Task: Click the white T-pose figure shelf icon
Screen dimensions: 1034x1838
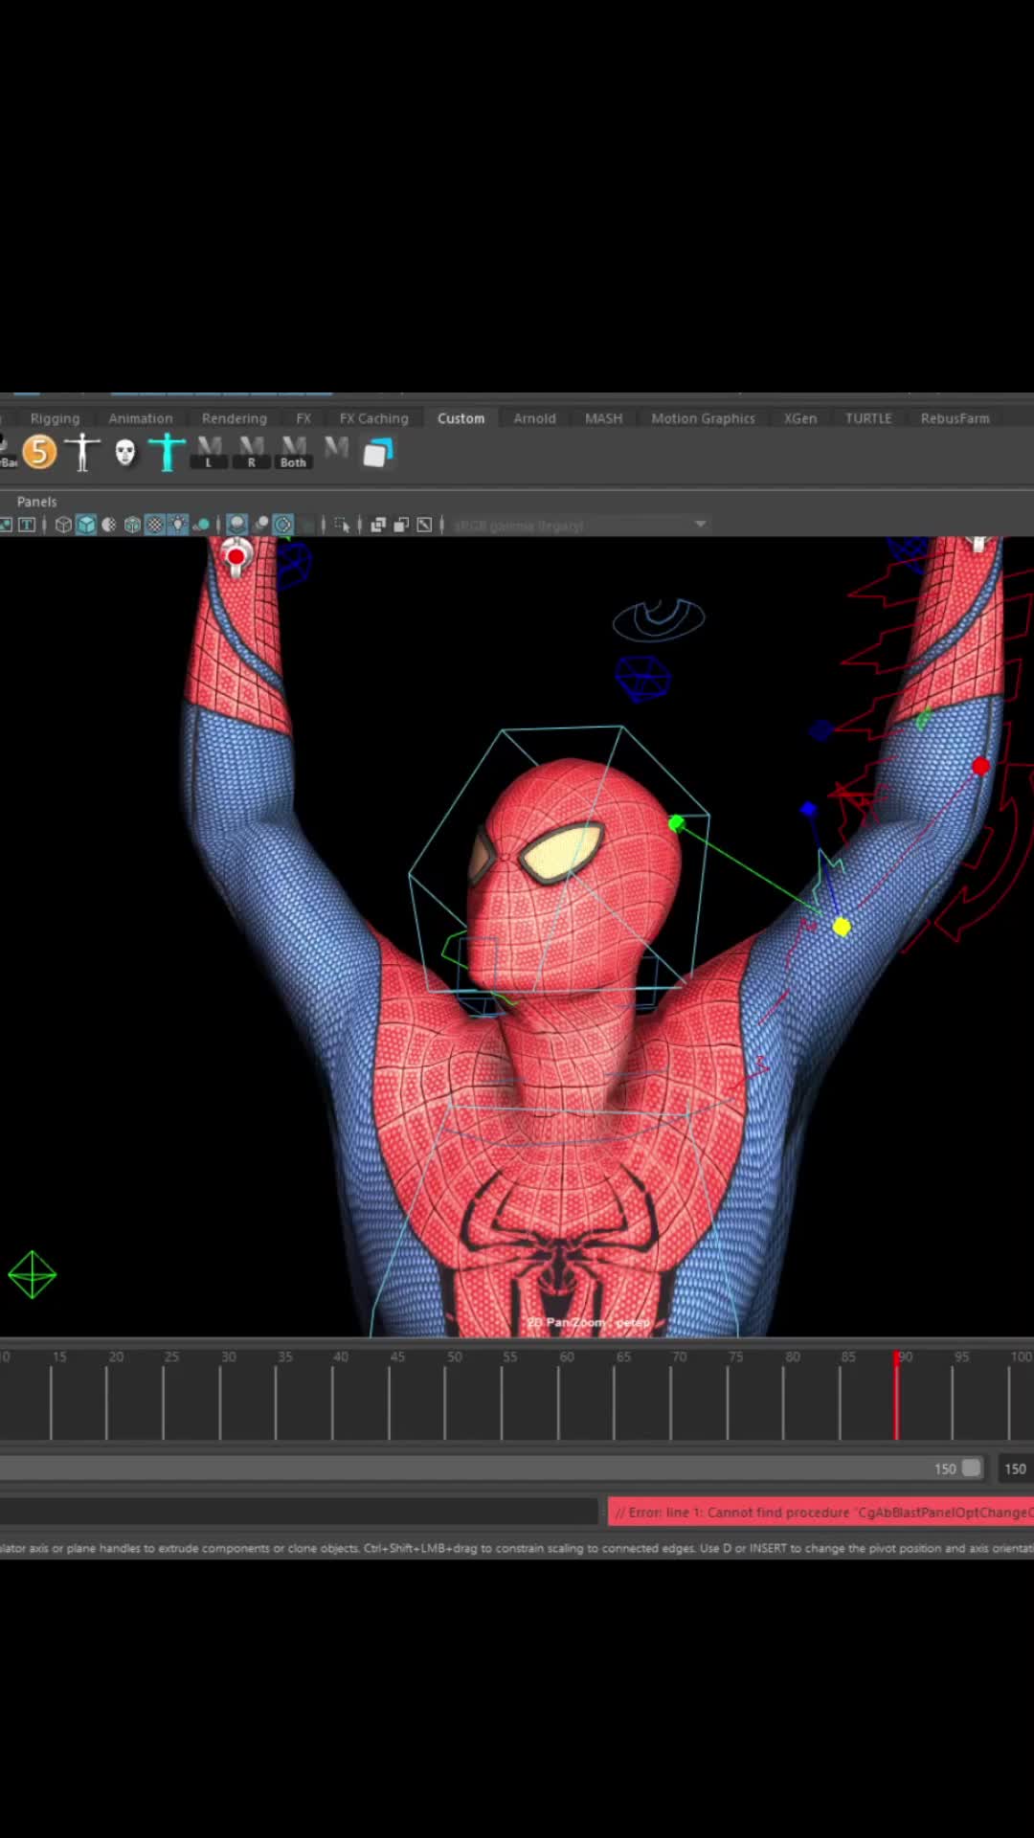Action: pos(82,452)
